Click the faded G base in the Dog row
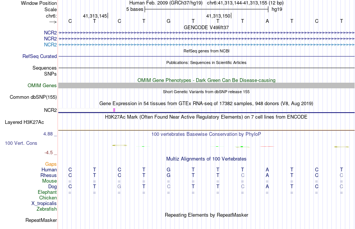355x229 pixels. [119, 186]
